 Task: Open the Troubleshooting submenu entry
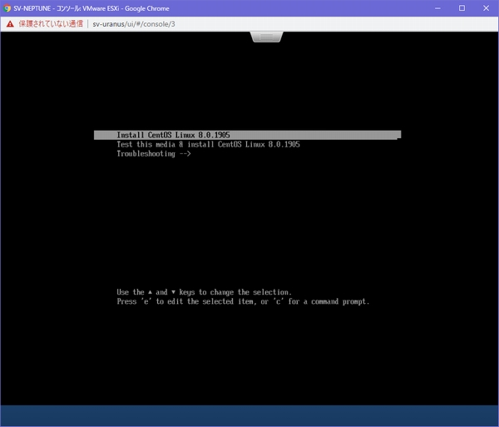tap(154, 154)
